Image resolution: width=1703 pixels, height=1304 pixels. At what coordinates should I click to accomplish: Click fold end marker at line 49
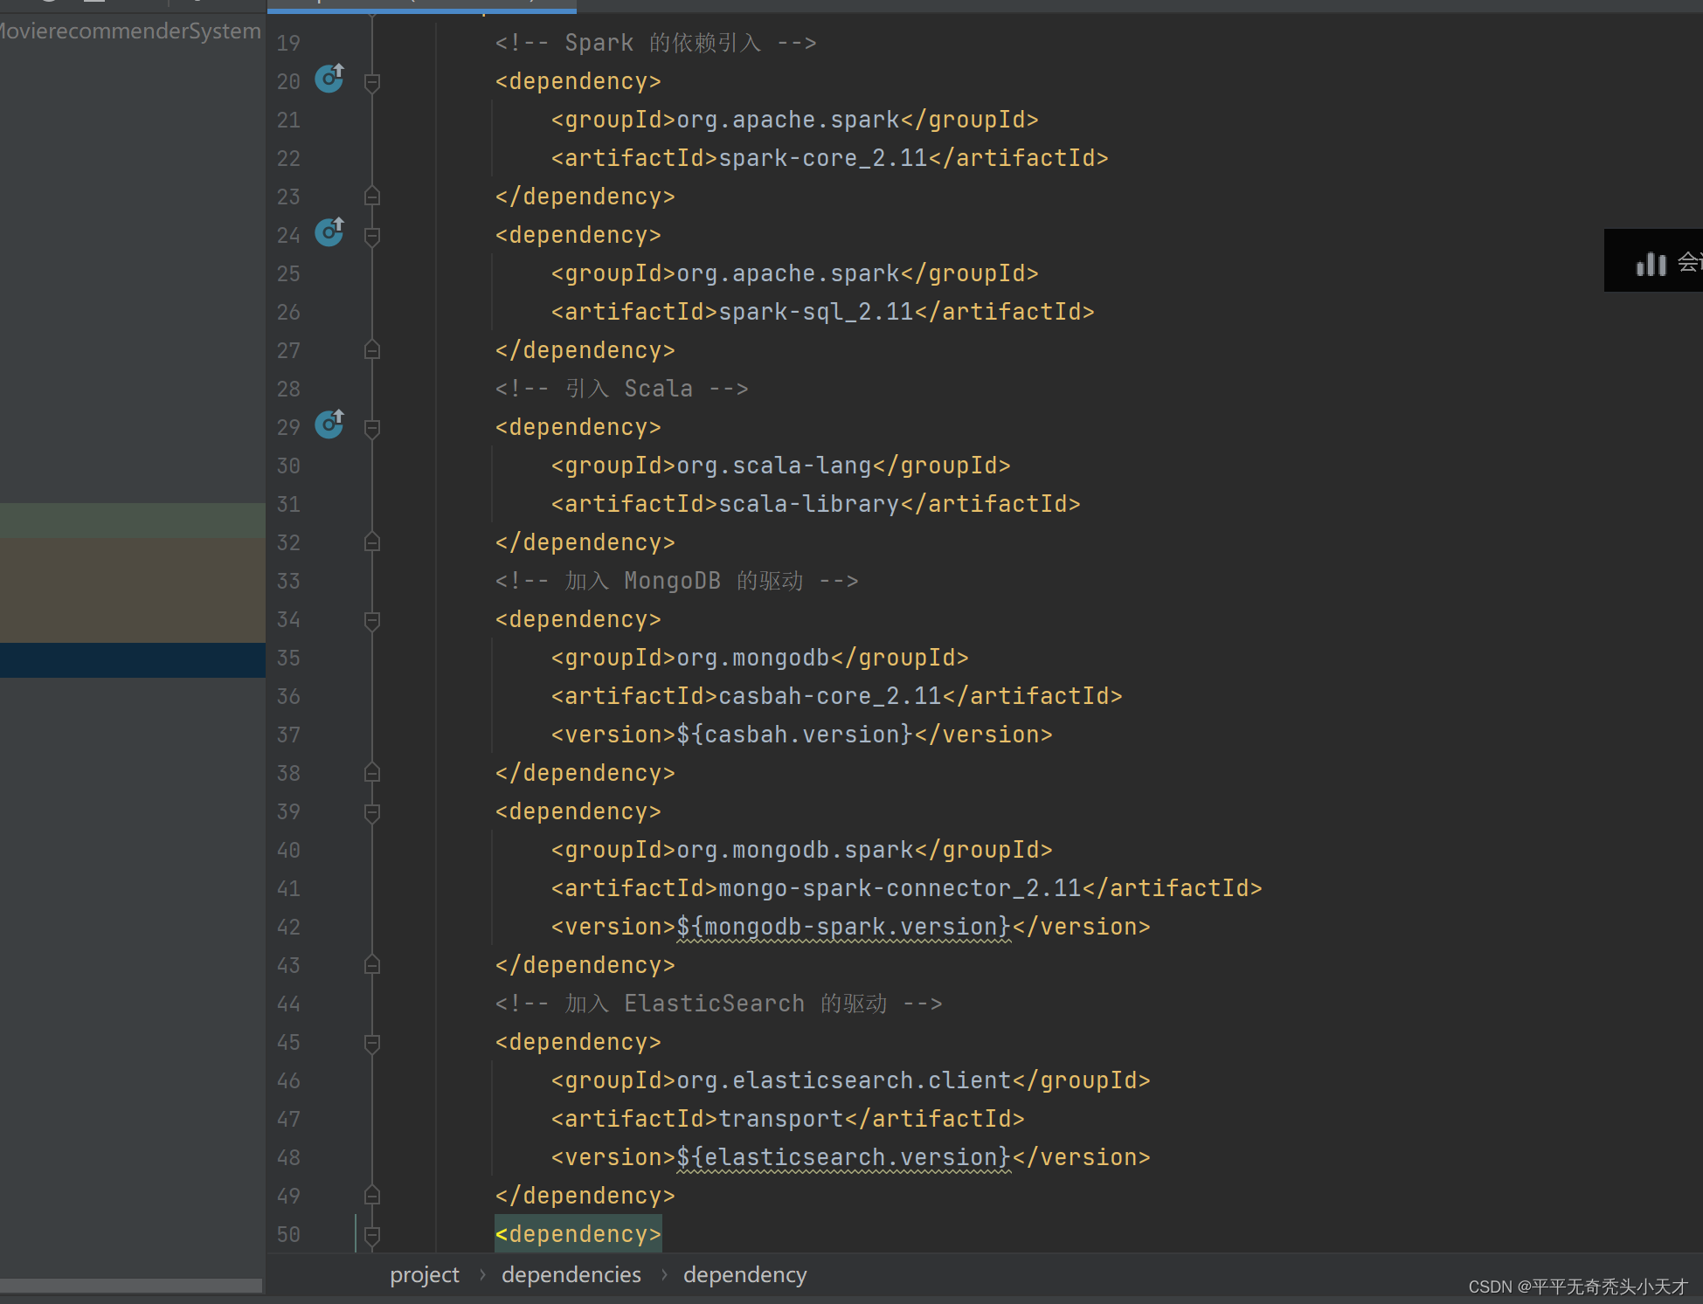[372, 1196]
